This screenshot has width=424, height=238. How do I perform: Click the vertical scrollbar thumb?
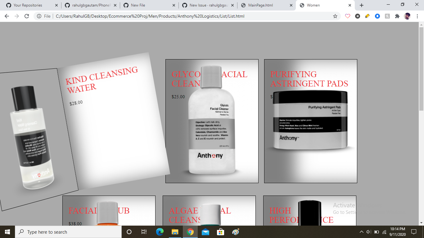(421, 69)
